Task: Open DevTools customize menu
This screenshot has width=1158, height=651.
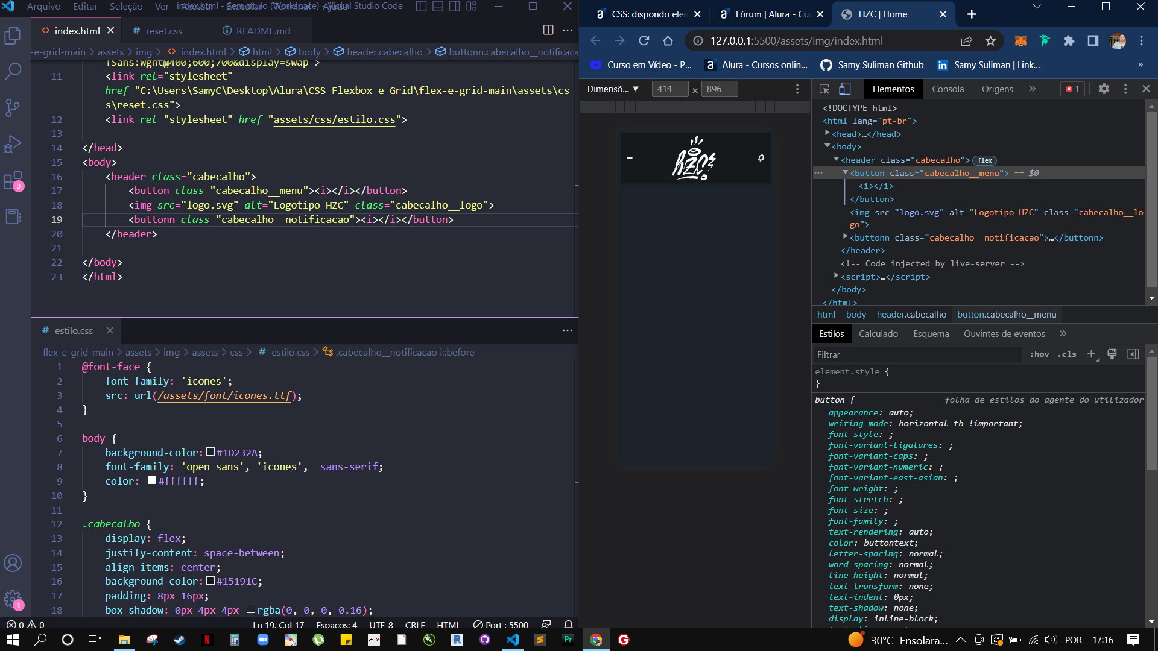Action: pyautogui.click(x=1125, y=89)
